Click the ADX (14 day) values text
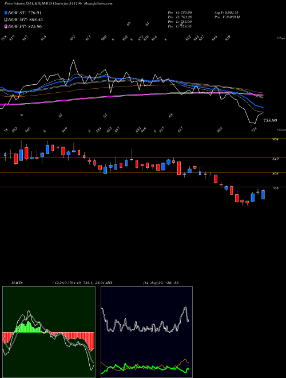 161,282
